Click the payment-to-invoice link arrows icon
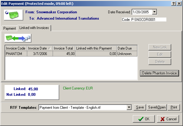183x126 pixels. (x=18, y=38)
